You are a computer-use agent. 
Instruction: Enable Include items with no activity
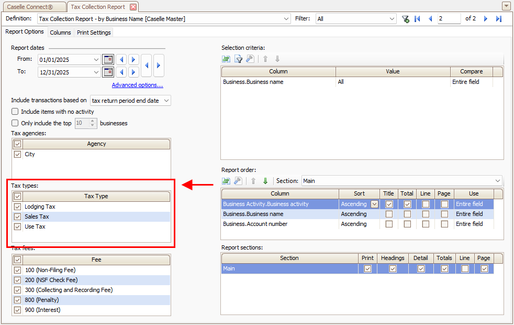tap(15, 112)
